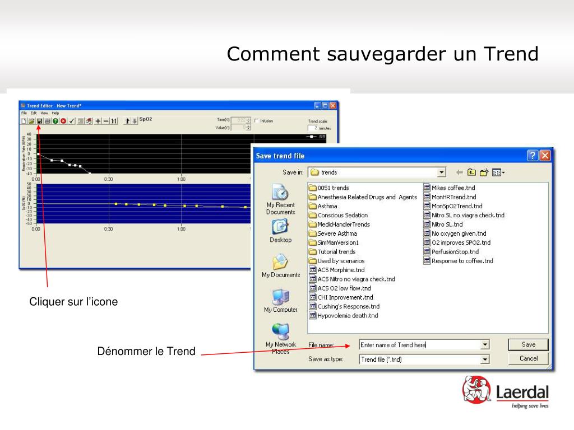
Task: Select the Severe Asthma folder
Action: click(x=333, y=233)
